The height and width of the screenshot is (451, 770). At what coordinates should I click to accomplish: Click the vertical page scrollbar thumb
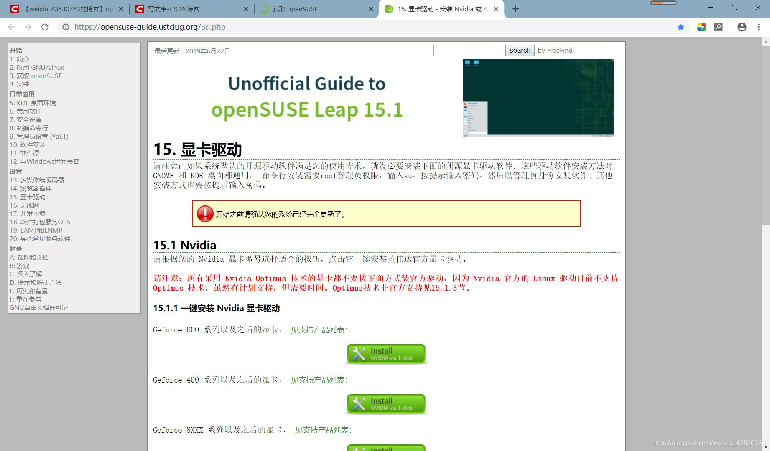tap(766, 136)
